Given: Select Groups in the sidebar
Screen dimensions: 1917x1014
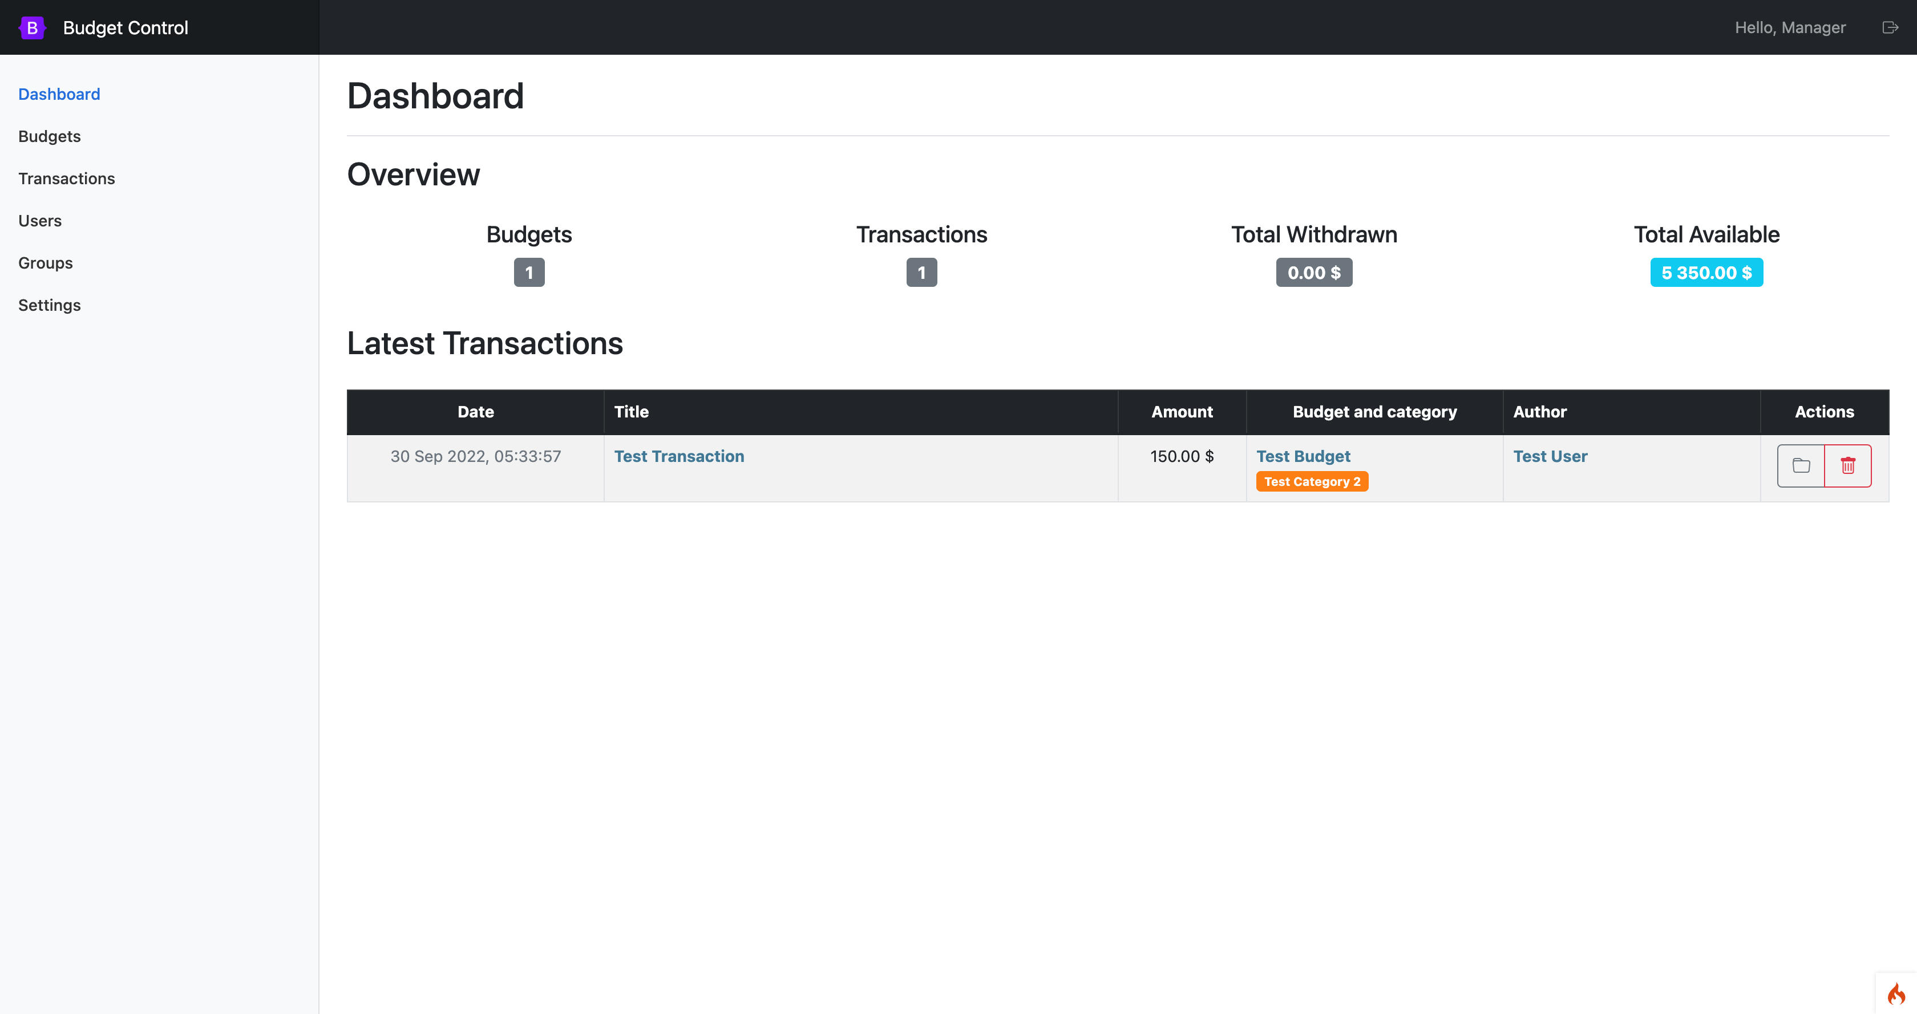Looking at the screenshot, I should click(46, 263).
